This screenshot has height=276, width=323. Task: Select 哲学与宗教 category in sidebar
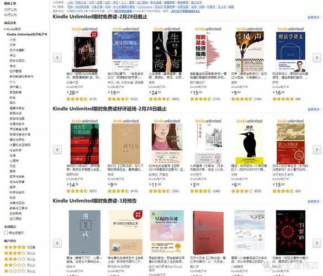click(x=17, y=177)
